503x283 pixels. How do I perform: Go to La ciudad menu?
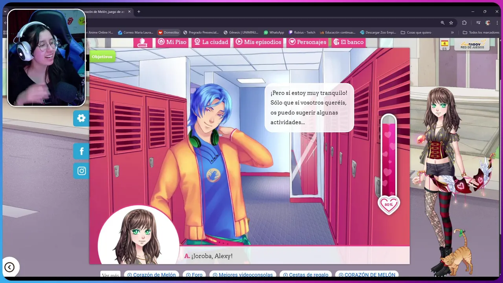pyautogui.click(x=211, y=42)
